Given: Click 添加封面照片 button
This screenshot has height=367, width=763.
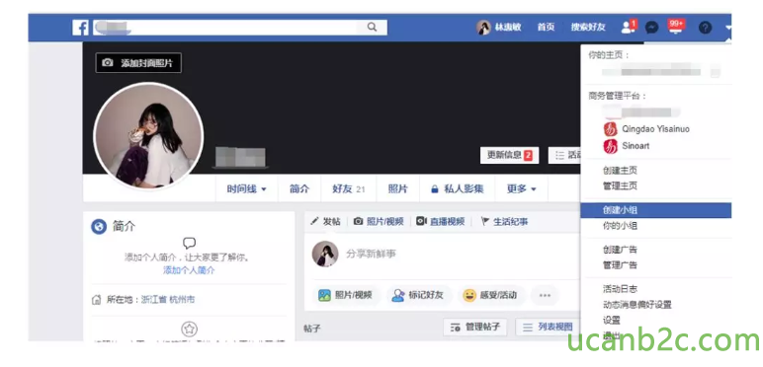Looking at the screenshot, I should click(x=138, y=62).
